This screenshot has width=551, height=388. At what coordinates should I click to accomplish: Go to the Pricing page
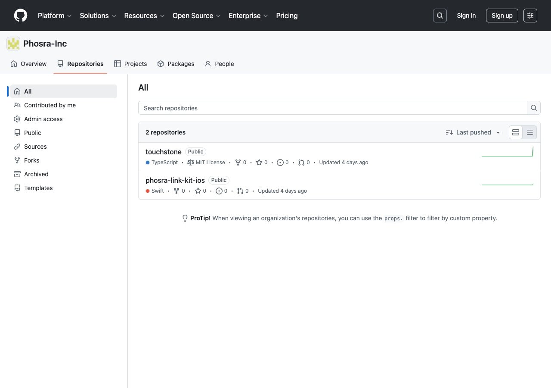pos(287,16)
